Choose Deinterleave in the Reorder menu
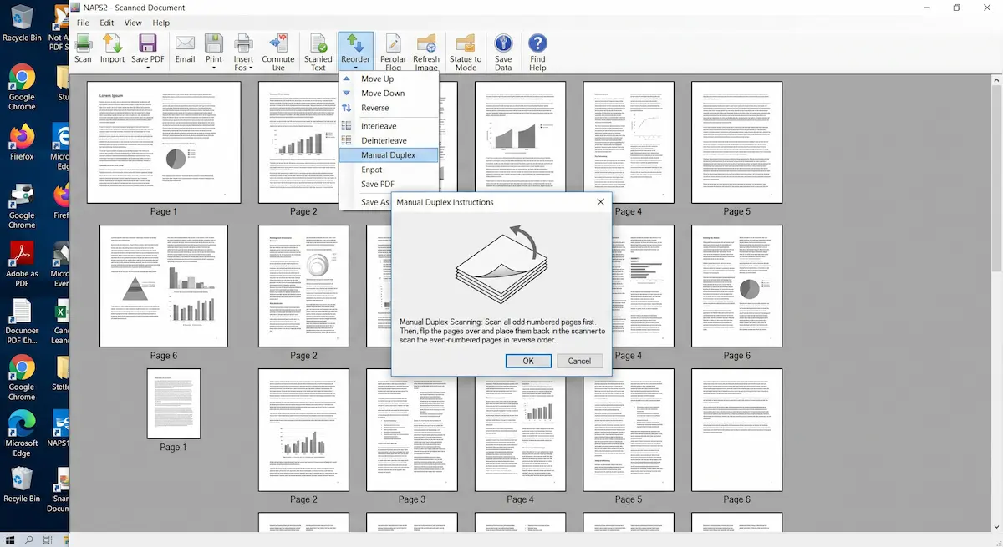 click(x=389, y=140)
